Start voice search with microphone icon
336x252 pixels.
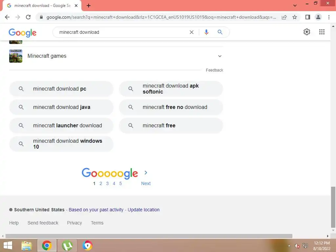(206, 32)
